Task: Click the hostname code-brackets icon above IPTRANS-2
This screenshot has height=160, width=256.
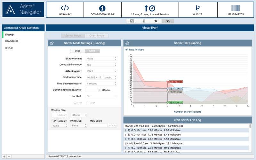Action: pyautogui.click(x=65, y=8)
